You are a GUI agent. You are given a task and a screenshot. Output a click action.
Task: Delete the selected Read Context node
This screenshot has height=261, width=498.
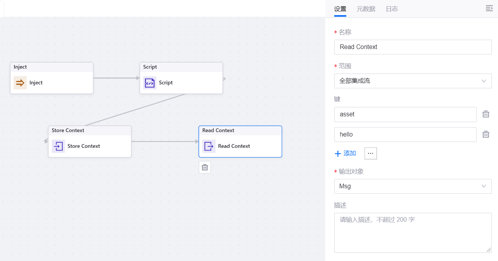click(205, 167)
